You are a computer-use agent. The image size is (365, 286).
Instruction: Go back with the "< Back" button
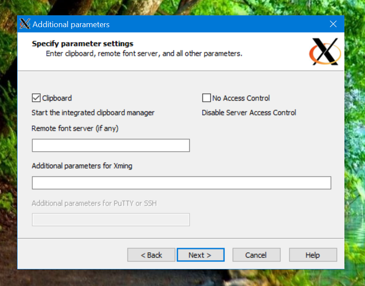pyautogui.click(x=151, y=255)
